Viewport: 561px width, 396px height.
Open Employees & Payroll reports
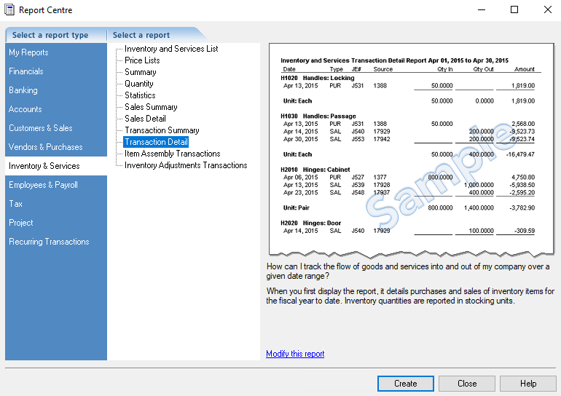click(x=43, y=185)
